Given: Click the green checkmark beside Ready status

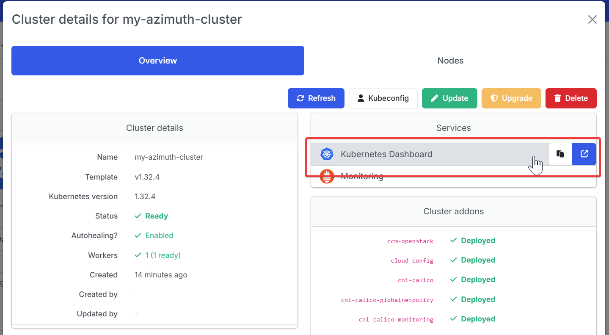Looking at the screenshot, I should pos(138,216).
